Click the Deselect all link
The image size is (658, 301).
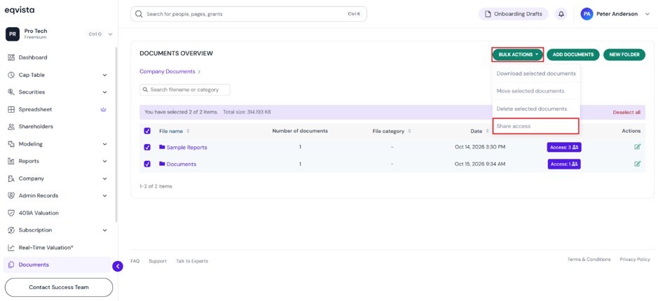pos(626,113)
